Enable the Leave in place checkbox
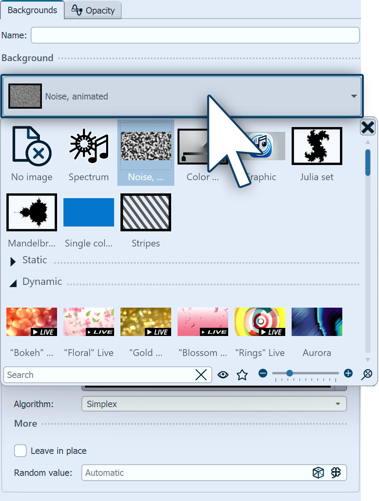Image resolution: width=379 pixels, height=501 pixels. pyautogui.click(x=20, y=451)
